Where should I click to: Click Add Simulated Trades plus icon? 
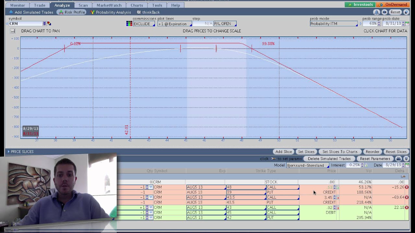tap(11, 12)
